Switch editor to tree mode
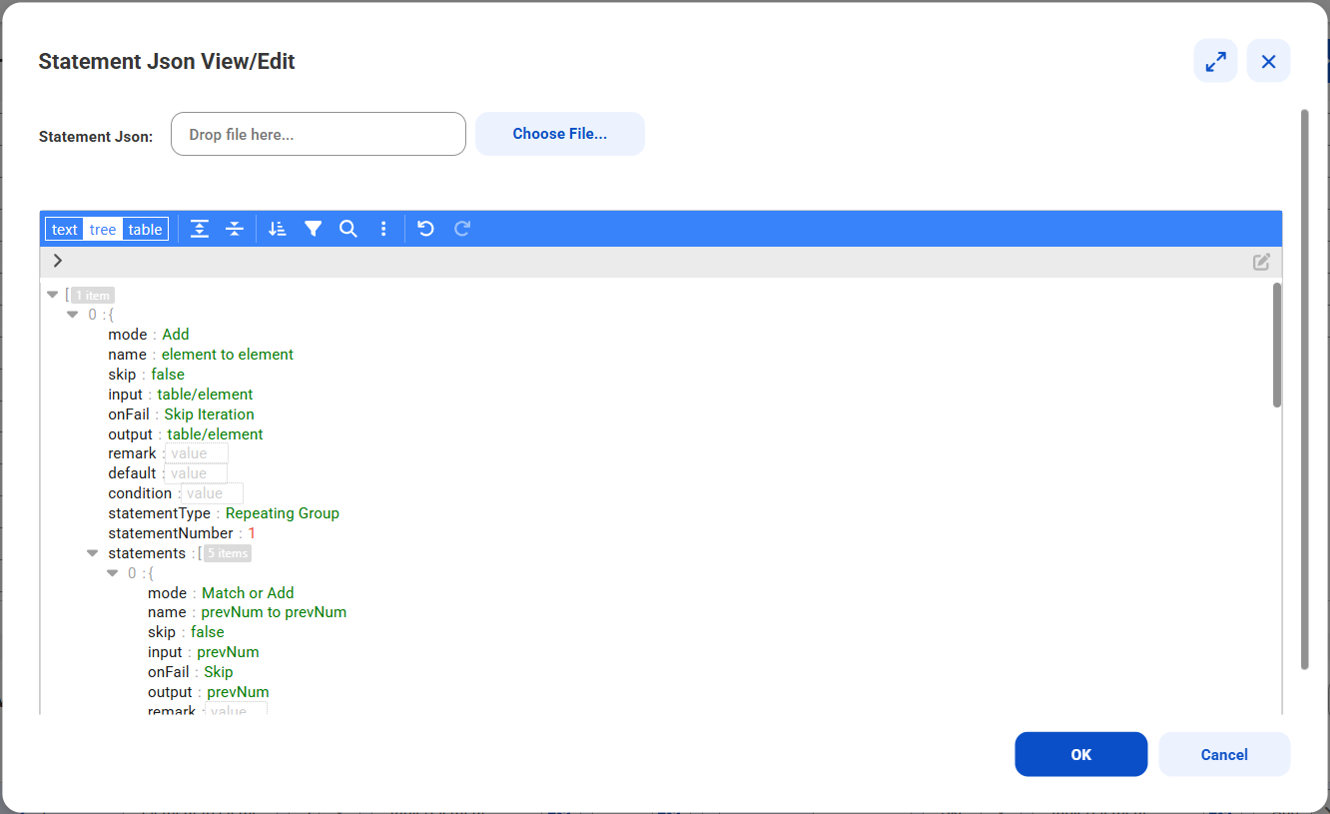1330x814 pixels. coord(103,230)
